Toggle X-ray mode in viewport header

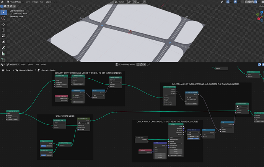pos(242,2)
